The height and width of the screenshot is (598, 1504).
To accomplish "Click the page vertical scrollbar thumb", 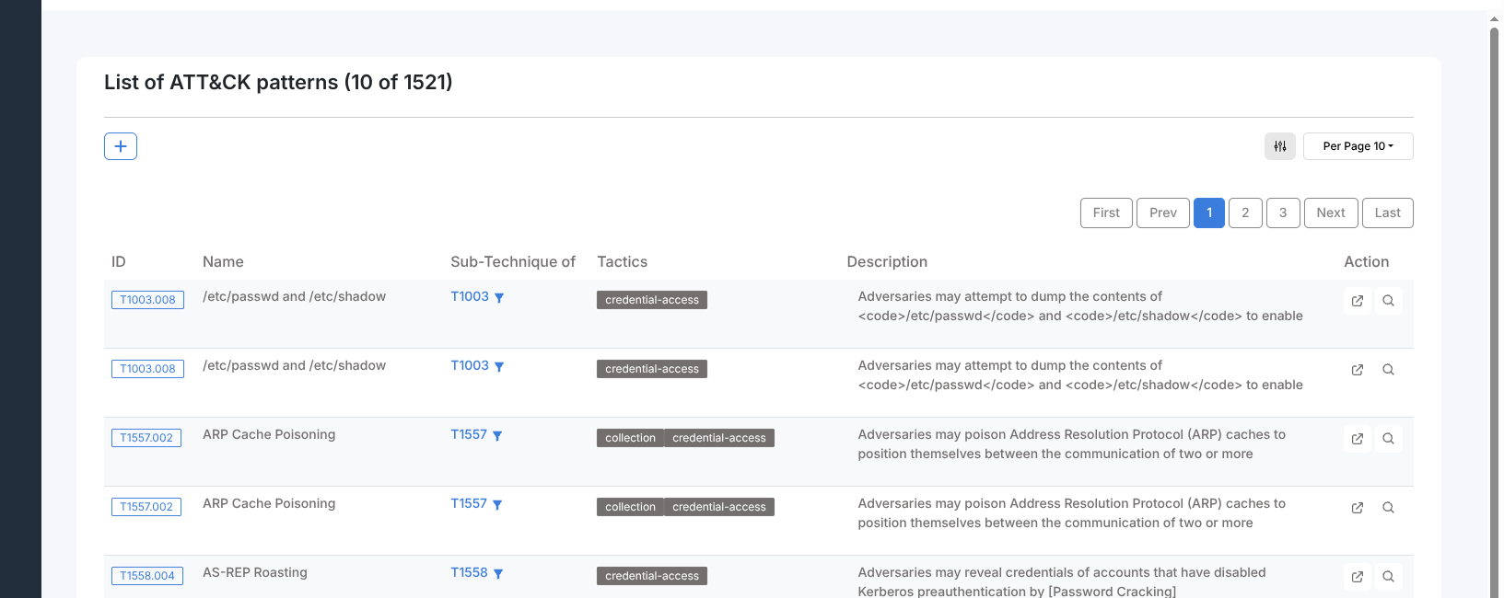I will tap(1495, 313).
